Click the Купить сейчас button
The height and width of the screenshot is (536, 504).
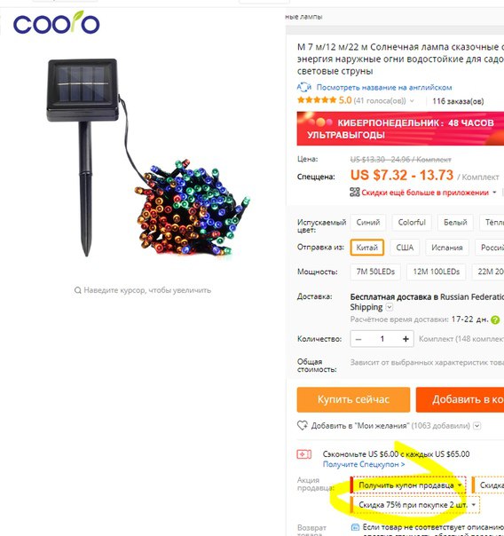point(353,399)
